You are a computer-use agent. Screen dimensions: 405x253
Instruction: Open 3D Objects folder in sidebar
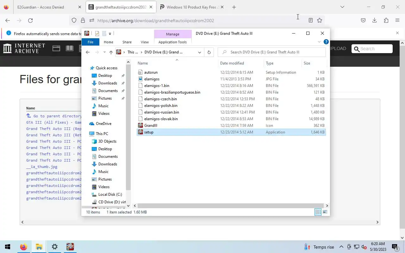(107, 141)
